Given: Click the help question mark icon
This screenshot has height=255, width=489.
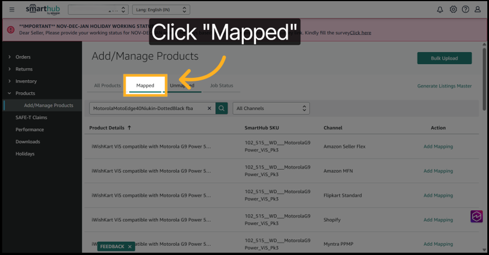Looking at the screenshot, I should 465,10.
